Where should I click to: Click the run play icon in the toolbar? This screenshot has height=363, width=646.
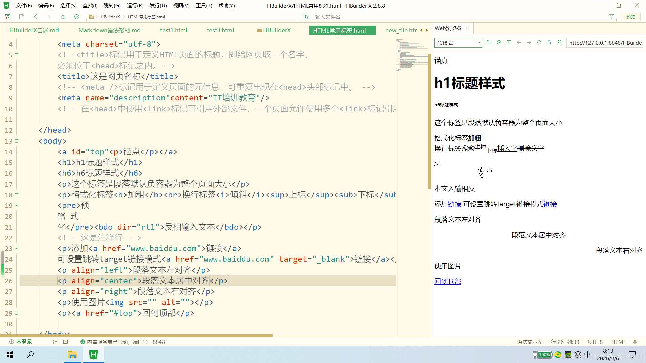coord(77,17)
